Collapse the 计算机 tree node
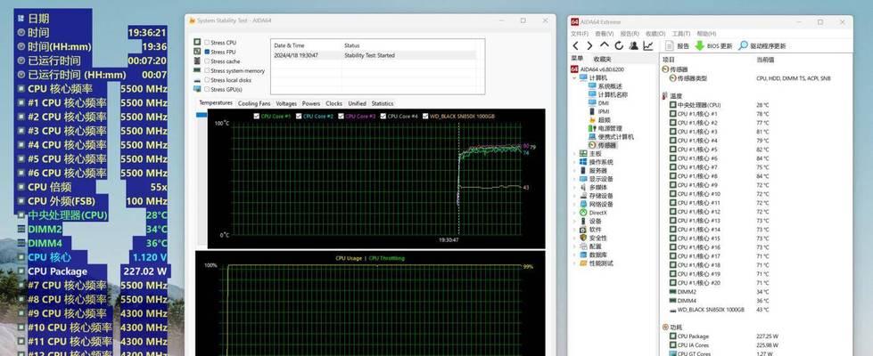The height and width of the screenshot is (356, 873). (x=575, y=77)
